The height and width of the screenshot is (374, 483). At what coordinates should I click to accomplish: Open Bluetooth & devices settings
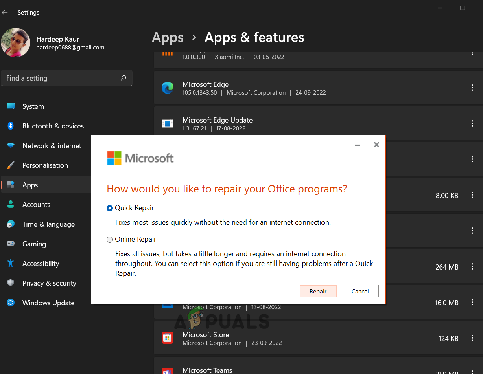tap(53, 126)
